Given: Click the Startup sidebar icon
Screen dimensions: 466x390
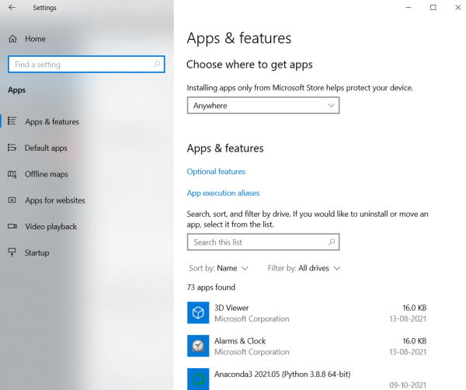Looking at the screenshot, I should [12, 252].
